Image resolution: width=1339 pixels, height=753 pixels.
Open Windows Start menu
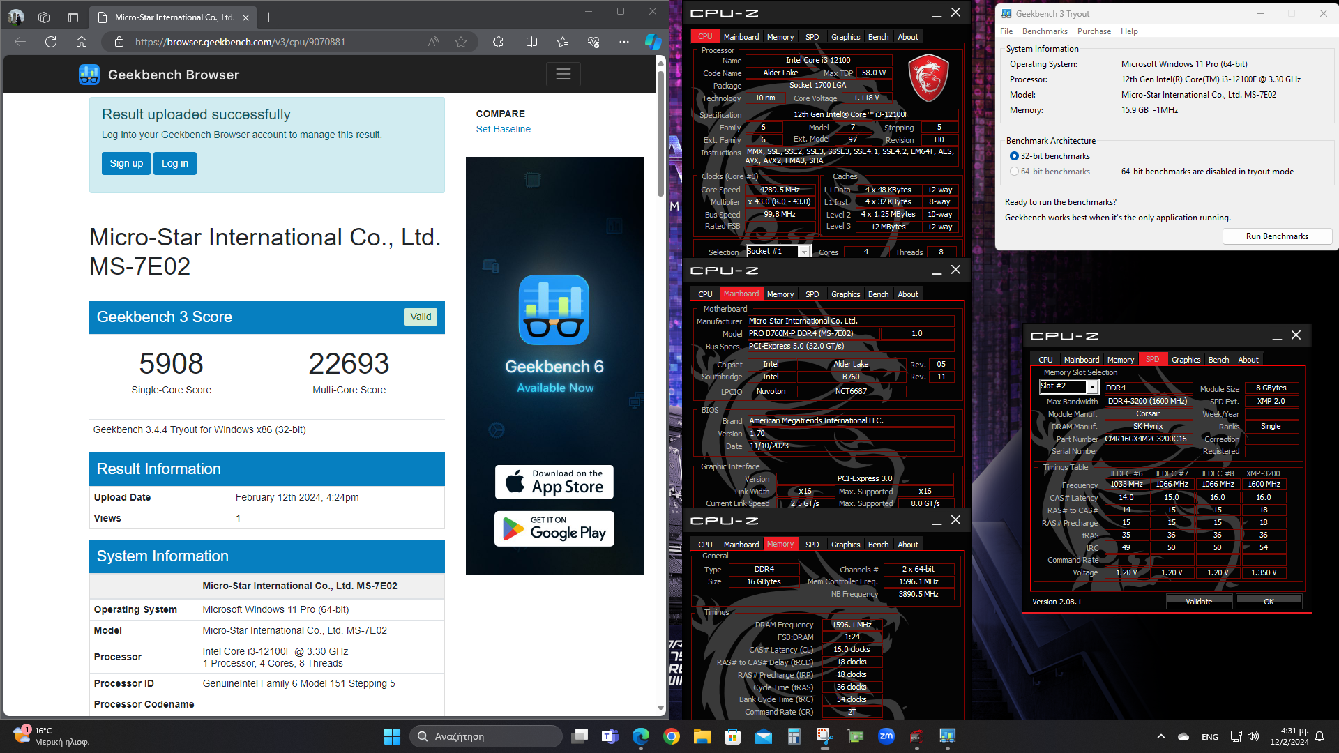pos(392,736)
